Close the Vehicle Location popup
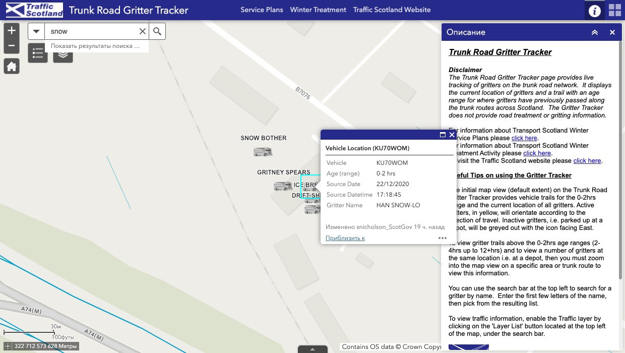The width and height of the screenshot is (625, 353). [x=452, y=135]
